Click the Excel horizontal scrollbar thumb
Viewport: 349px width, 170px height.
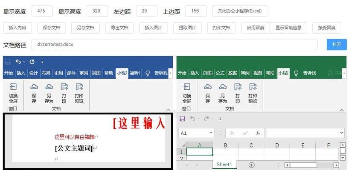pos(303,165)
